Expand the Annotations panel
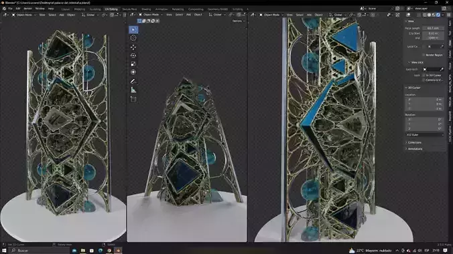Screen dimensions: 453x254 415,149
